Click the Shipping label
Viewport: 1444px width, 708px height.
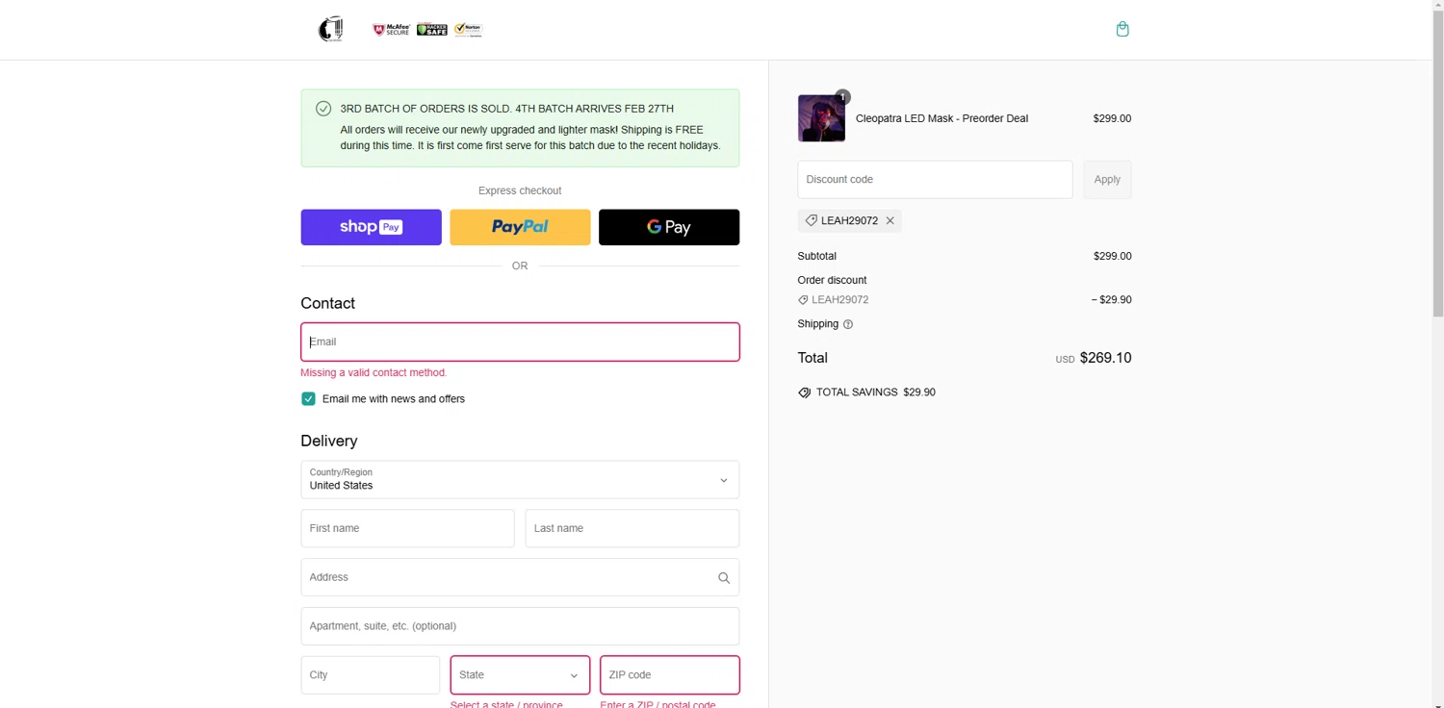tap(817, 324)
